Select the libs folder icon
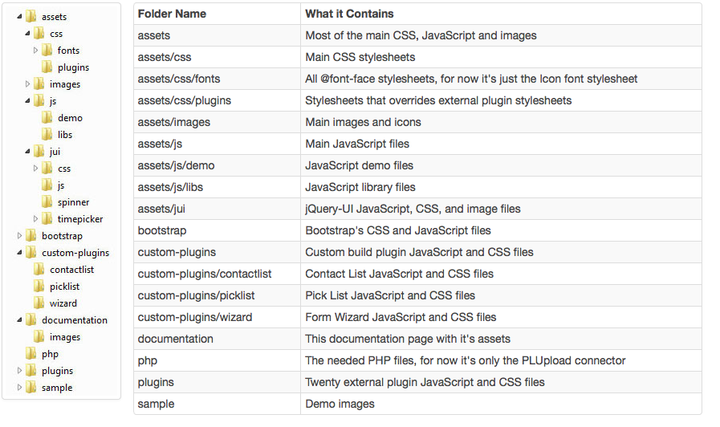Screen dimensions: 720x427 47,135
